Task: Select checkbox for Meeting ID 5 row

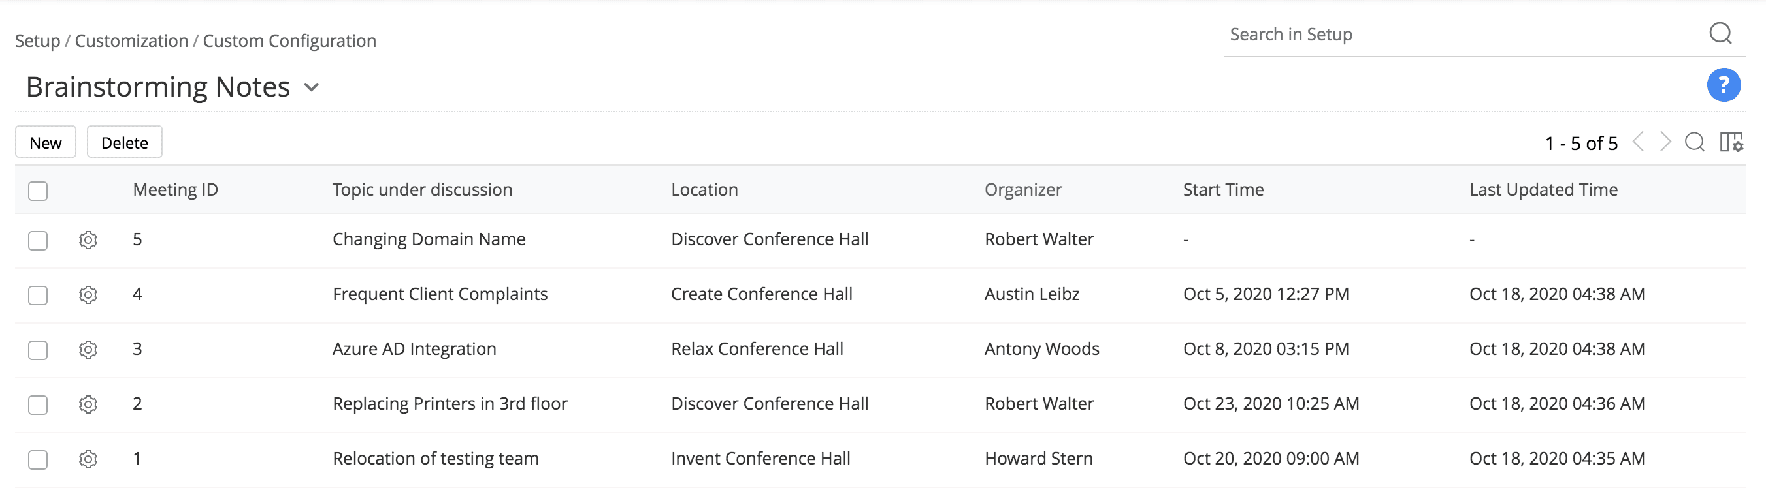Action: (38, 241)
